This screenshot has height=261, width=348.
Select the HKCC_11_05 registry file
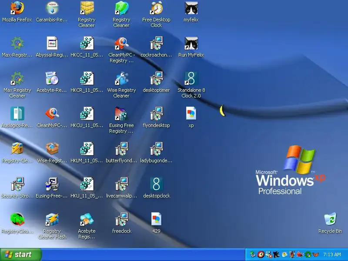[87, 43]
